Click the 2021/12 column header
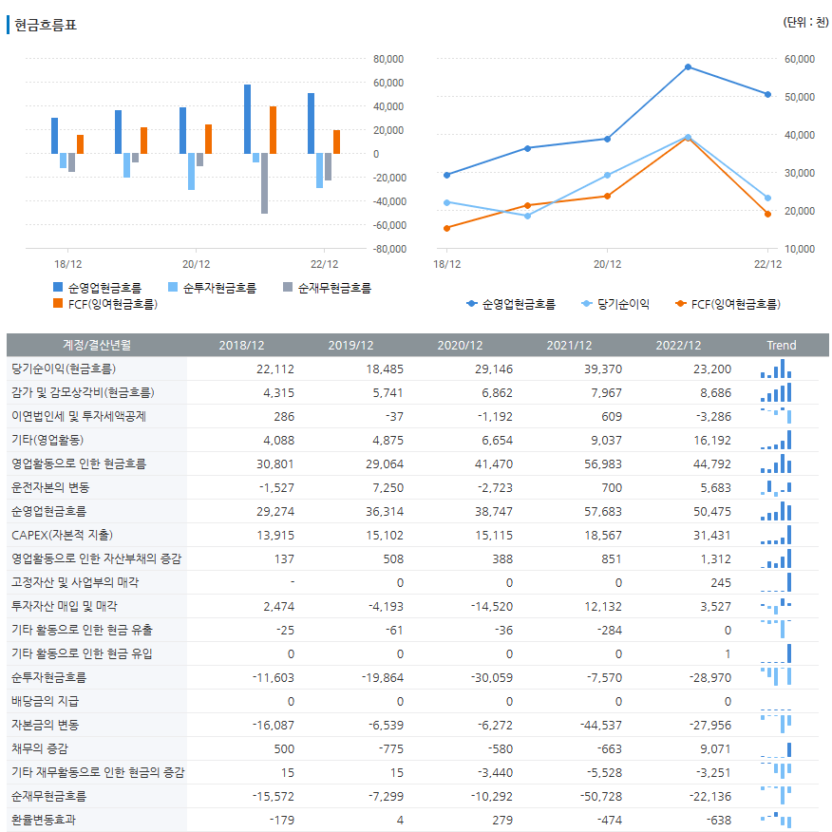The width and height of the screenshot is (832, 832). (569, 346)
